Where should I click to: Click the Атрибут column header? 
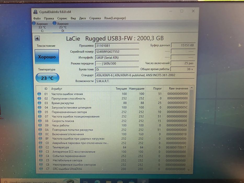click(x=80, y=89)
